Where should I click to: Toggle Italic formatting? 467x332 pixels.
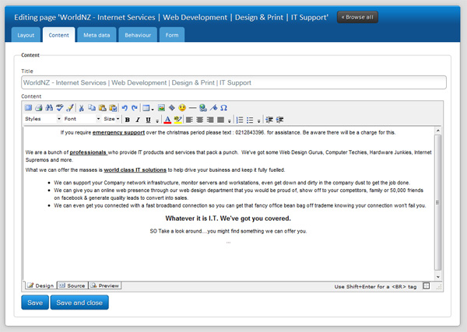(138, 120)
